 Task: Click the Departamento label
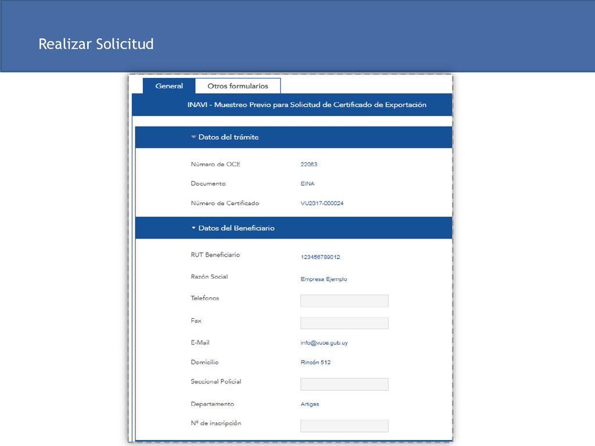coord(213,404)
